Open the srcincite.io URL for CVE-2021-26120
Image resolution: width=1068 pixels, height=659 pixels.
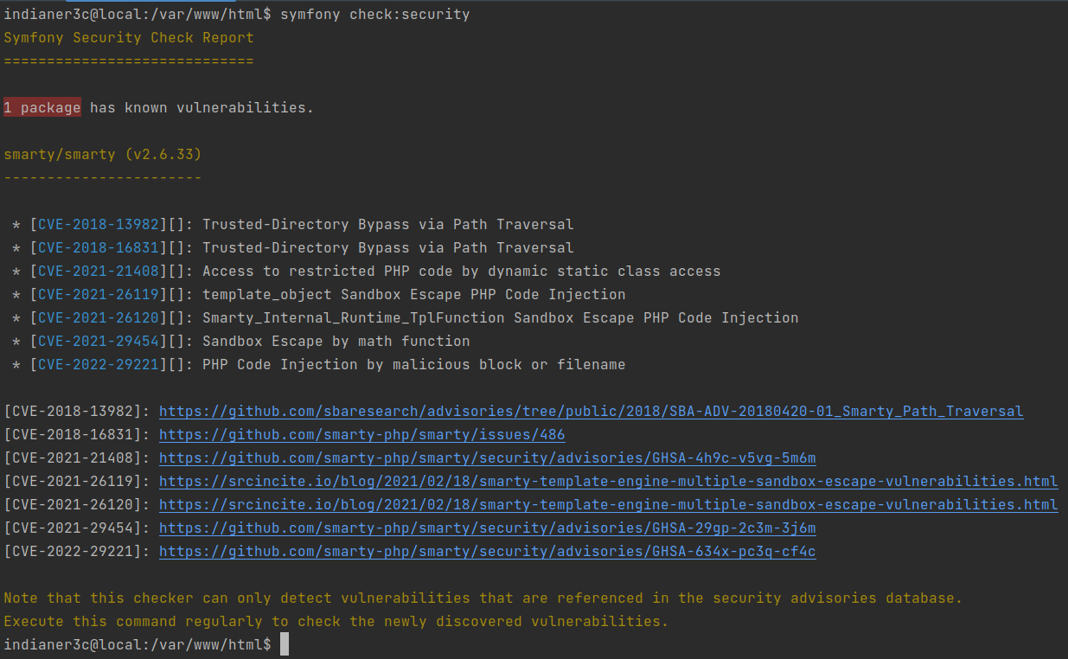tap(609, 505)
